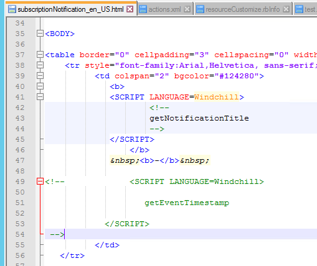Close the actions.xml tab

187,9
